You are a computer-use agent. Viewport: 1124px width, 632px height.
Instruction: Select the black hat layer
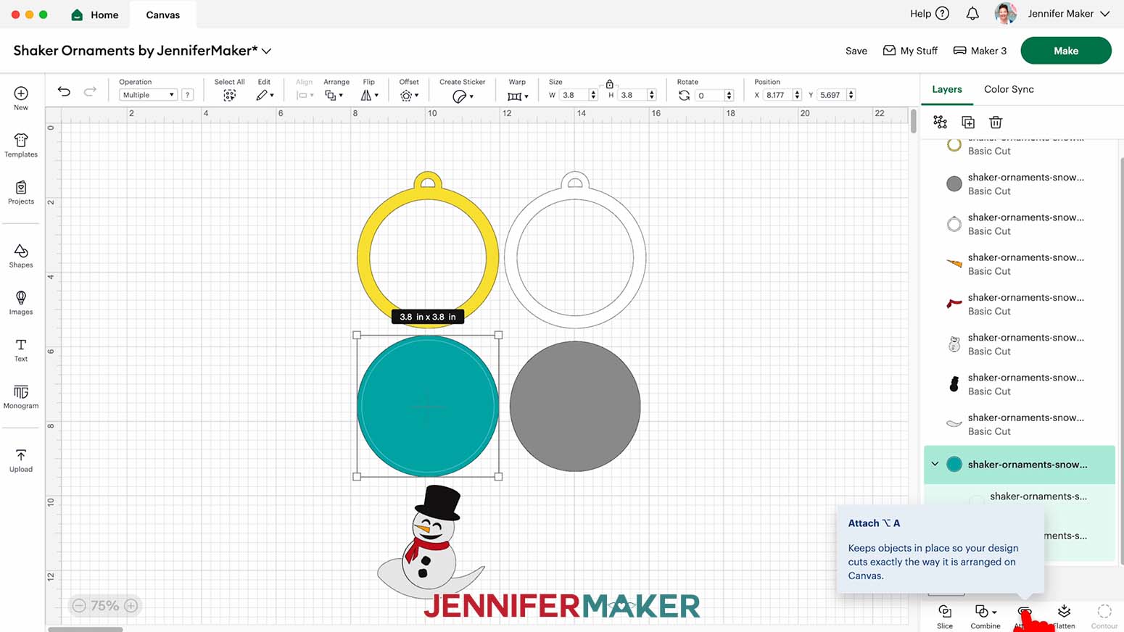(x=1020, y=384)
